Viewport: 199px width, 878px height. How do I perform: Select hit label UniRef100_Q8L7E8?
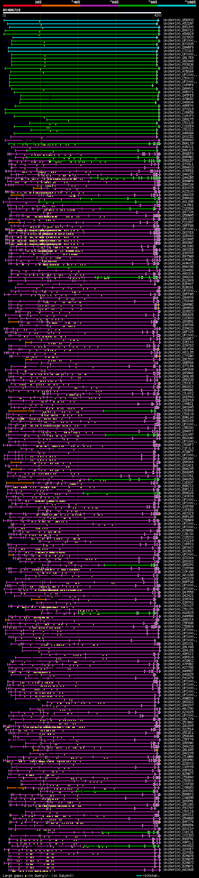click(x=178, y=58)
